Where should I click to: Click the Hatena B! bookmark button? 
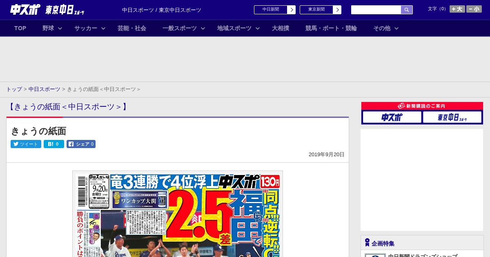[x=54, y=144]
